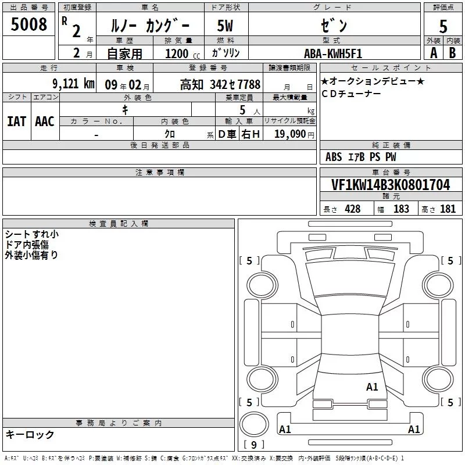Click the ★オークションデビュー★ sales point
The height and width of the screenshot is (465, 465).
point(373,81)
